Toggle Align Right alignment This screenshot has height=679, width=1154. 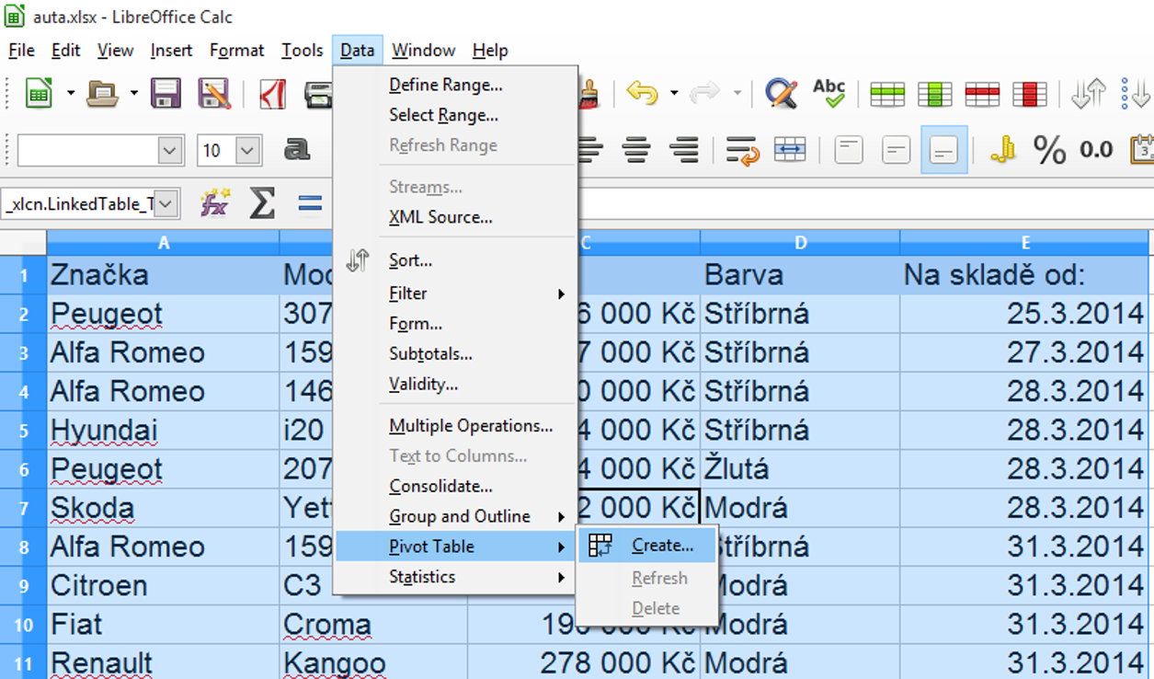click(683, 150)
